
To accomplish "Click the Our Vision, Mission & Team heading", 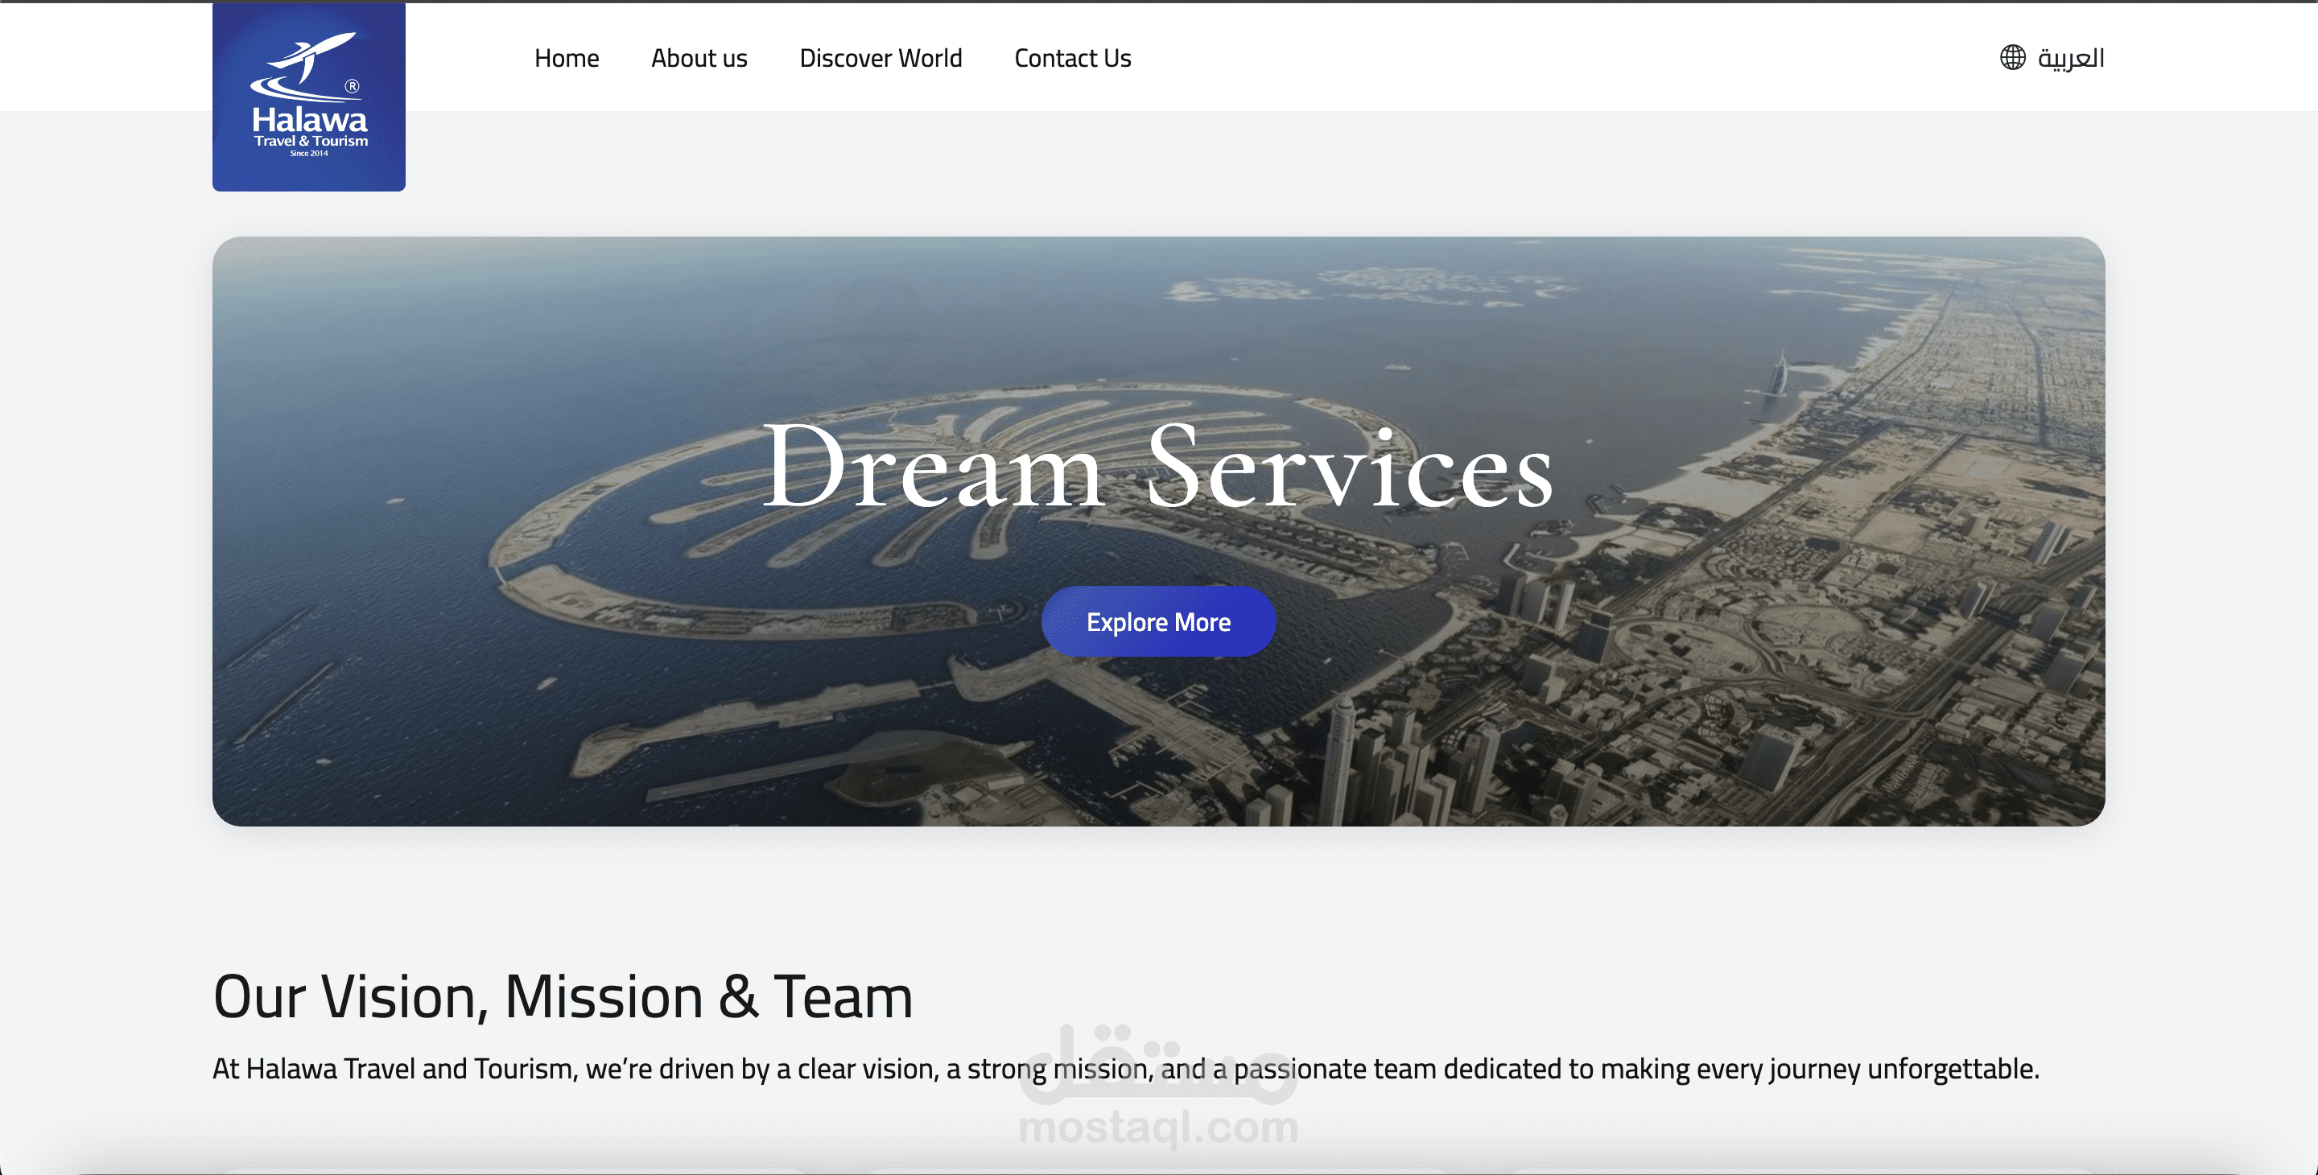I will 563,997.
